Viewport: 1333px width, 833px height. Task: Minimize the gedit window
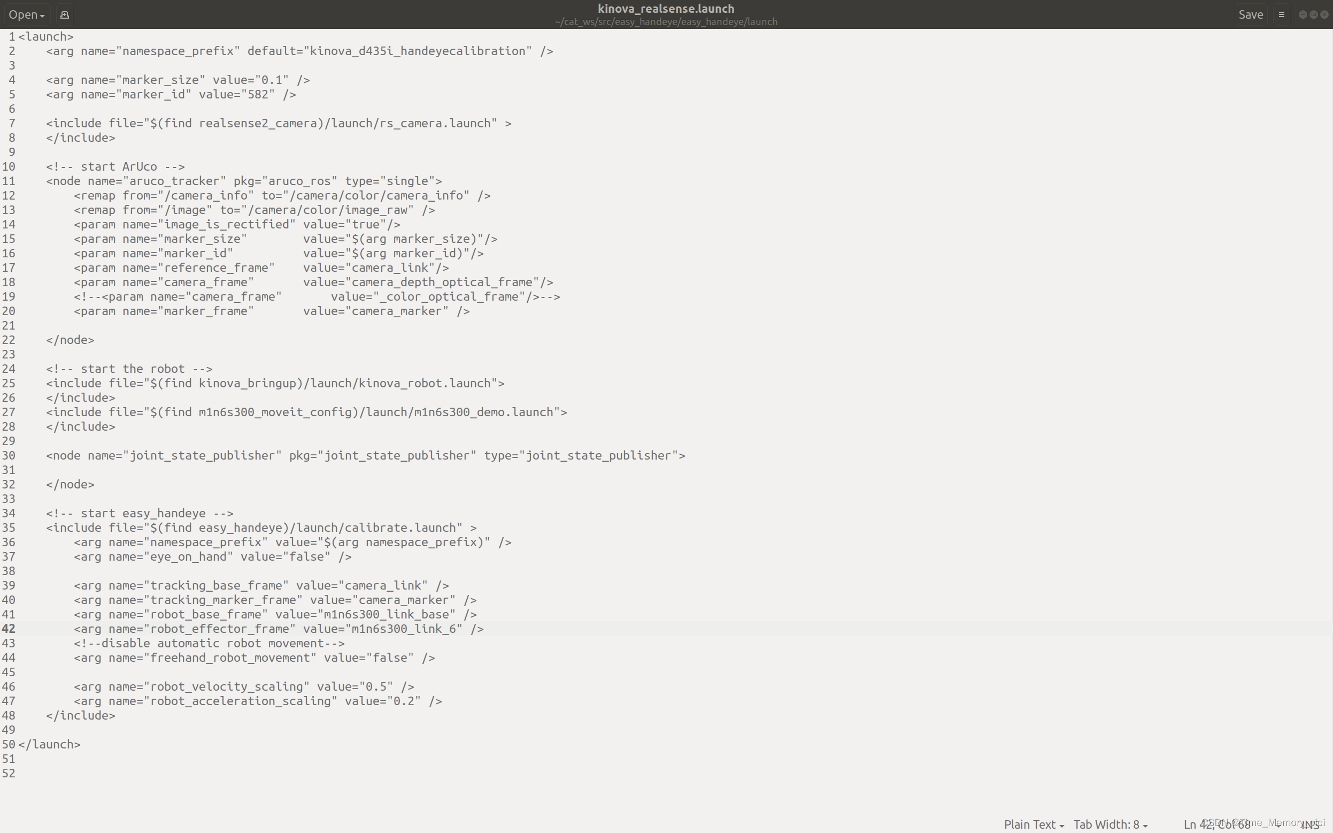point(1302,14)
